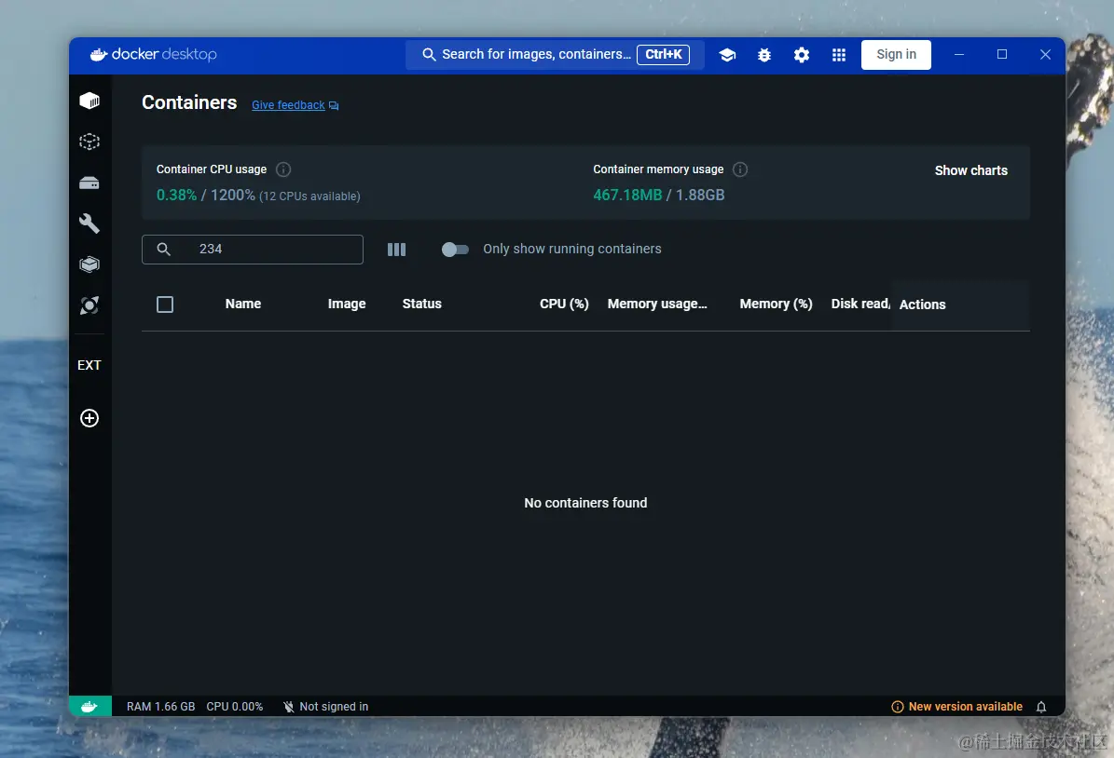Open notifications bell icon
Viewport: 1114px width, 758px height.
[1041, 707]
